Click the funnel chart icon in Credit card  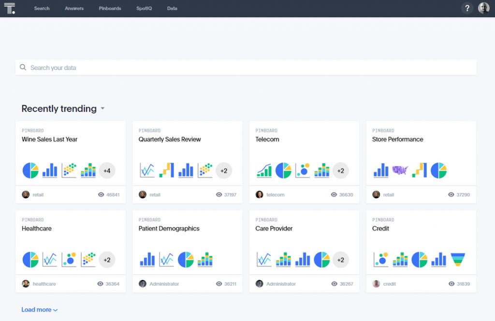coord(458,259)
